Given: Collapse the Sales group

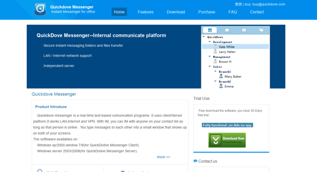Looking at the screenshot, I should click(210, 66).
